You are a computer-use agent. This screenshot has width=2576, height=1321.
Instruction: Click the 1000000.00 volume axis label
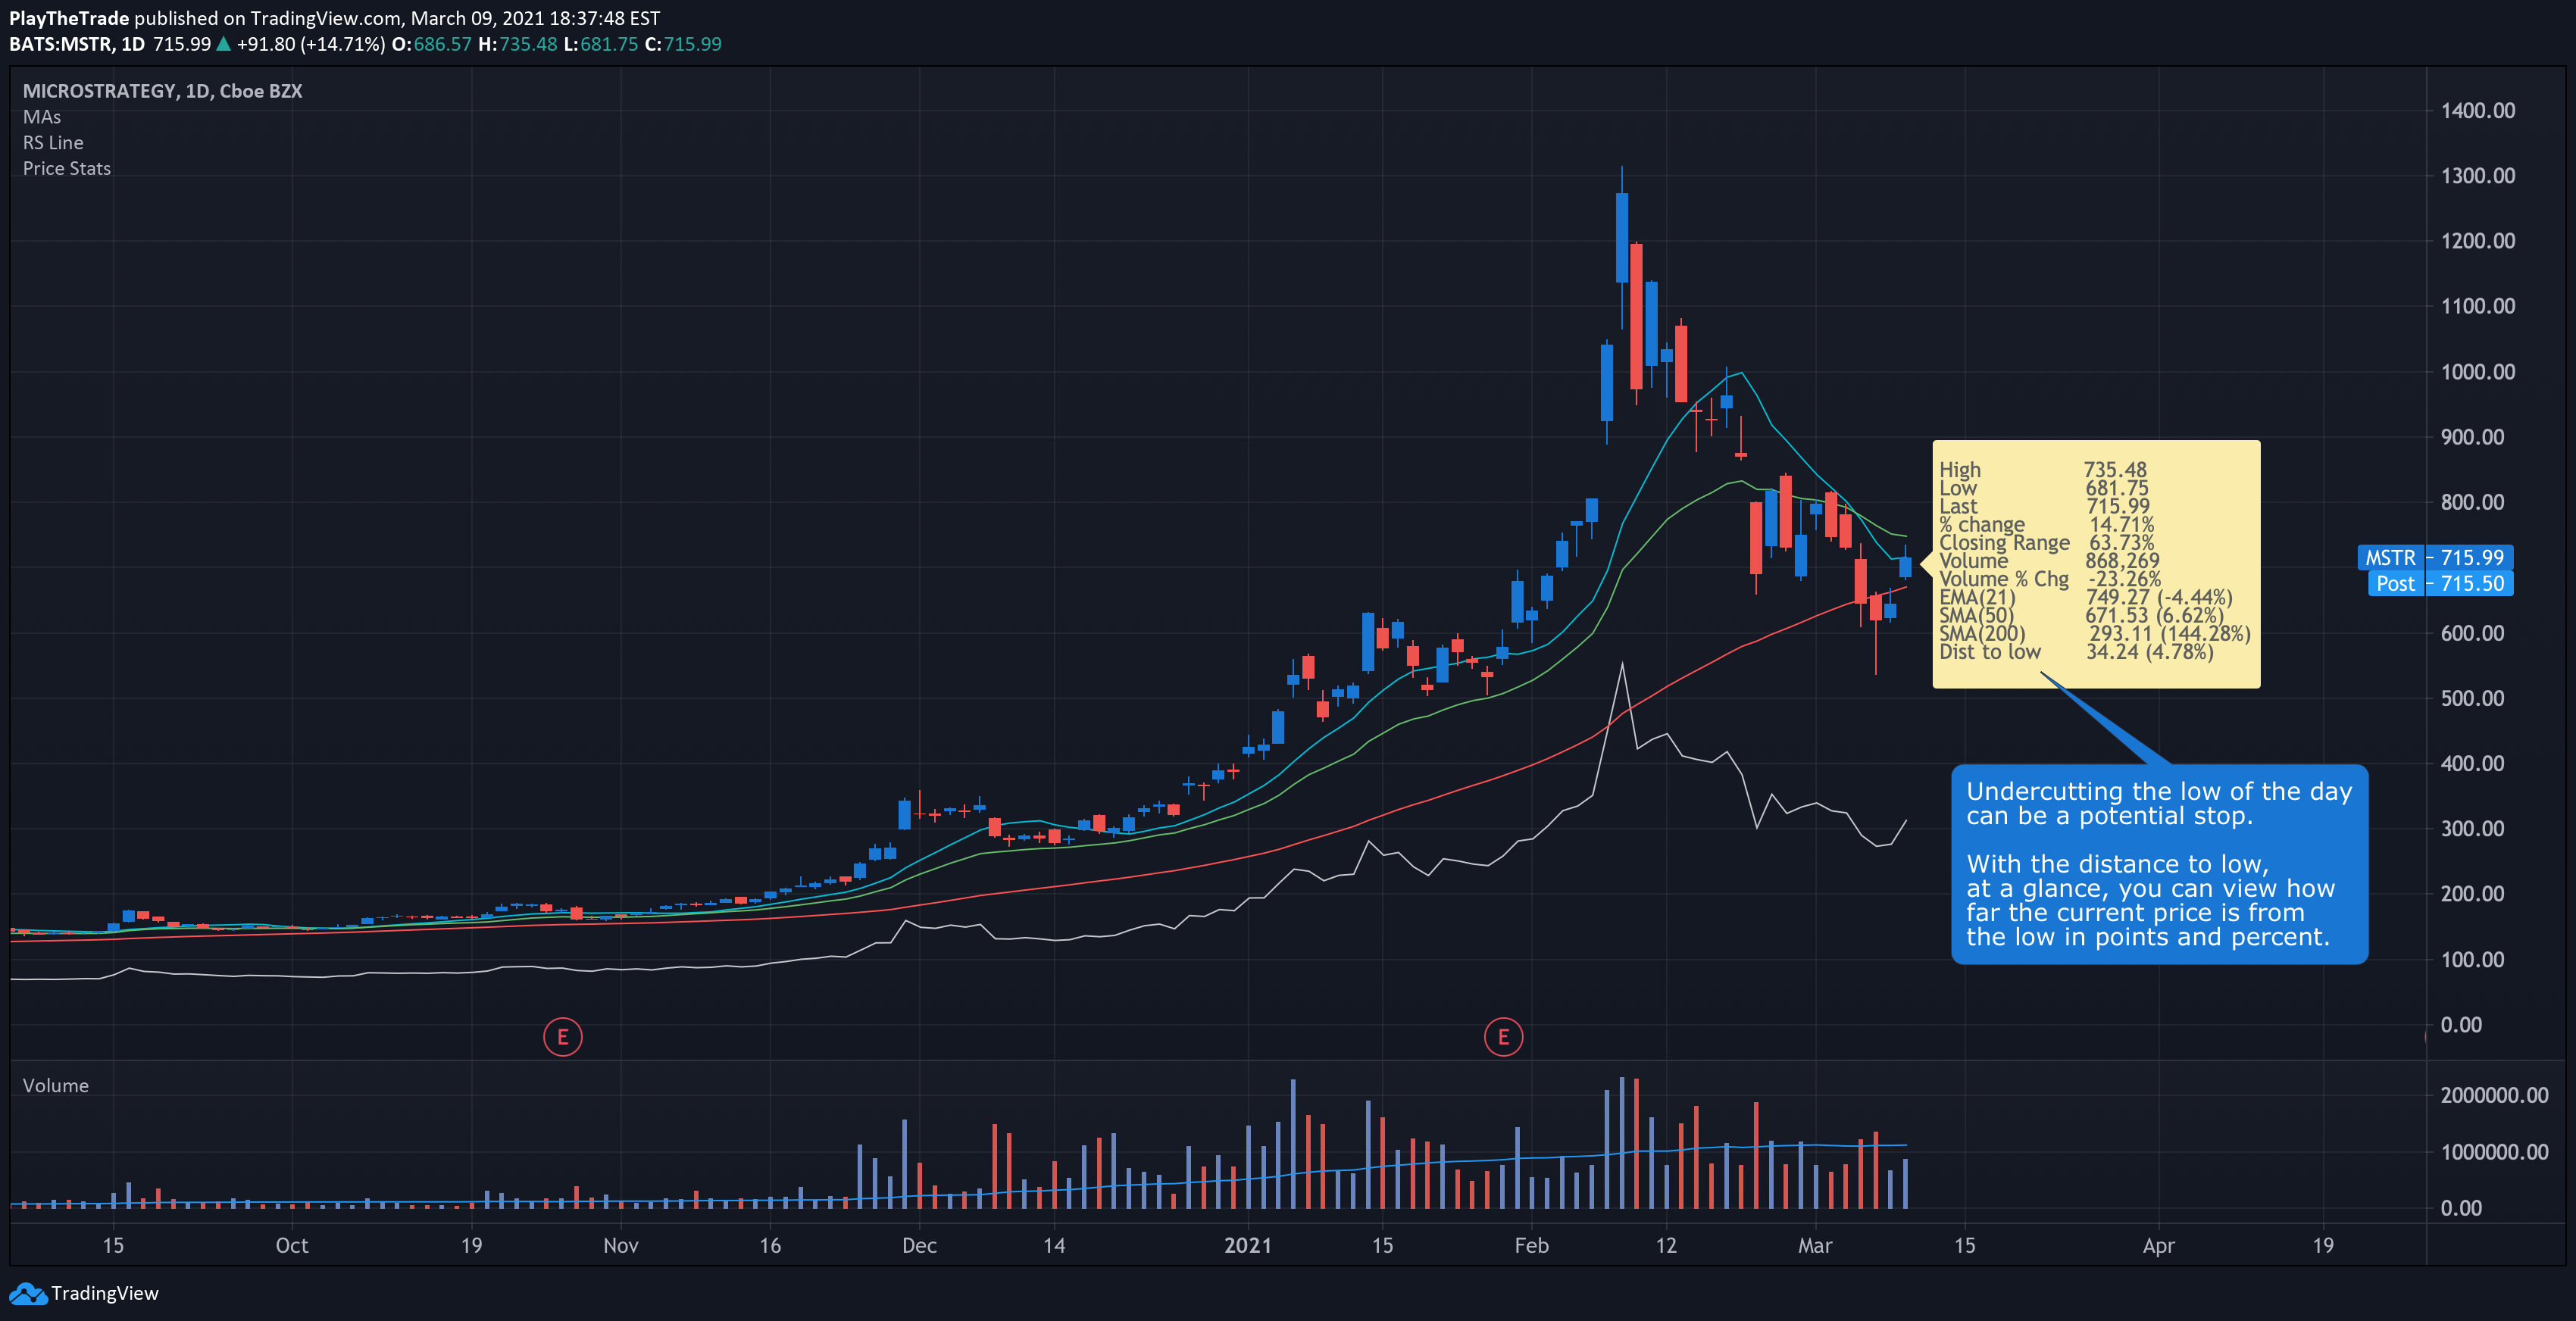2494,1152
